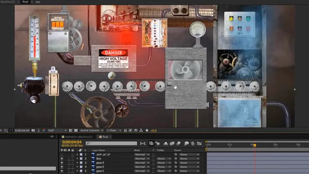Hide shy layers using the shy switch
The height and width of the screenshot is (174, 309).
pos(166,143)
